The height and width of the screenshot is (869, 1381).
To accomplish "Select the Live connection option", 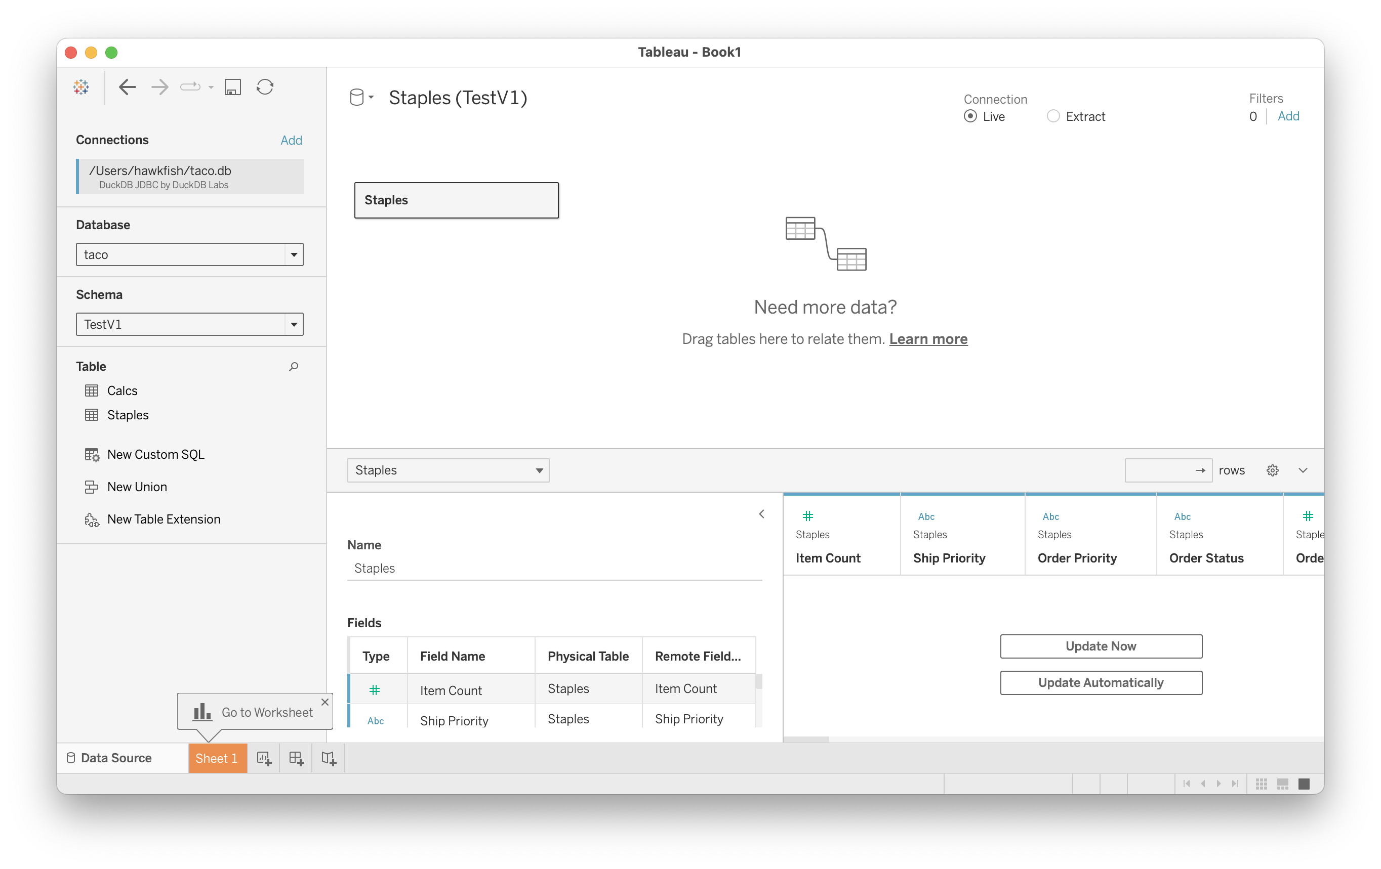I will [x=970, y=116].
